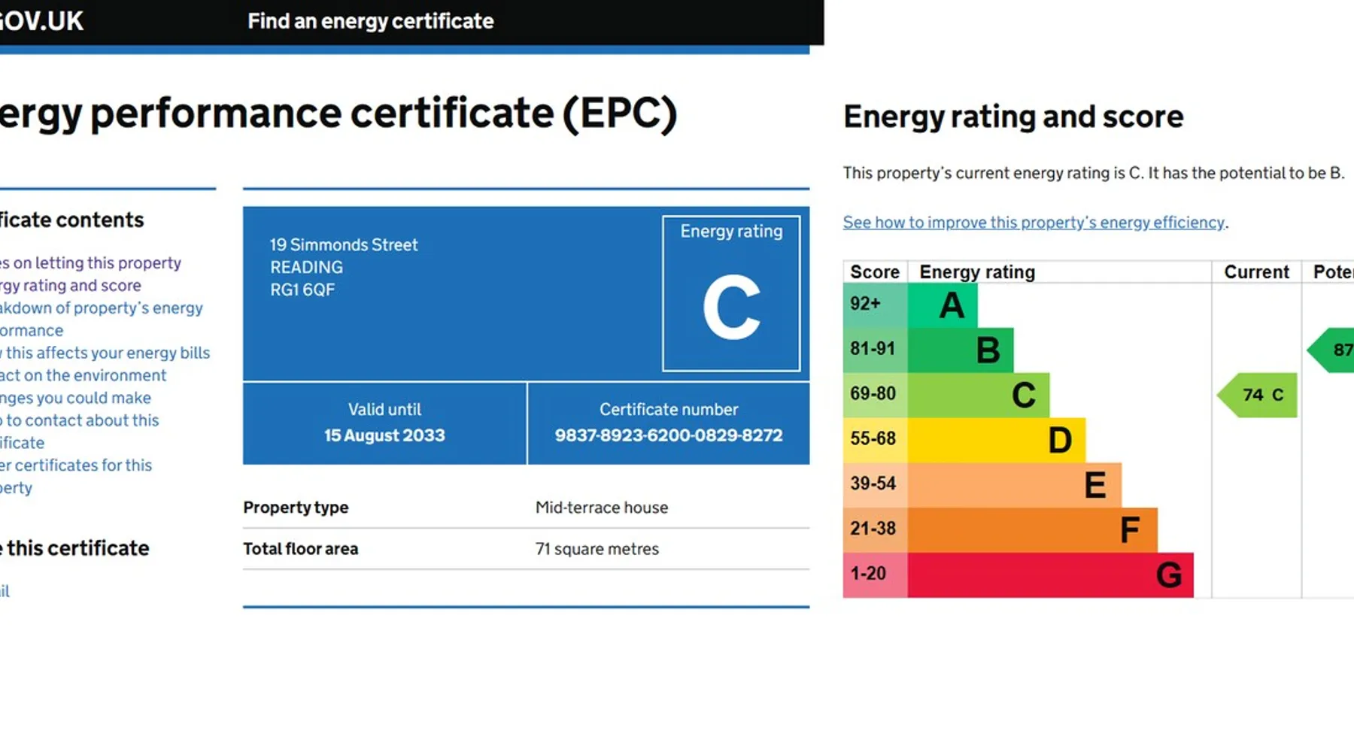The image size is (1354, 752).
Task: Open the Find an energy certificate link
Action: point(370,21)
